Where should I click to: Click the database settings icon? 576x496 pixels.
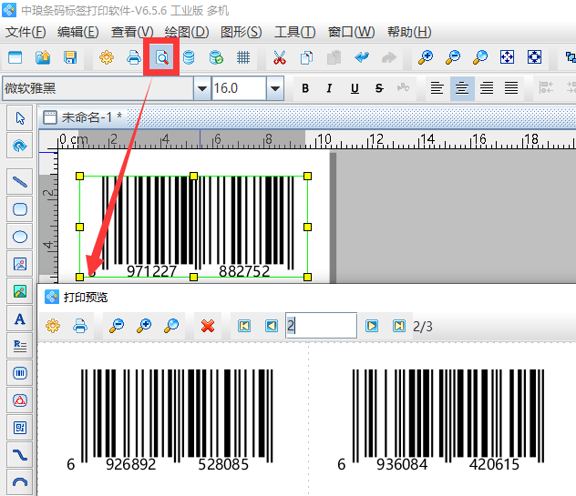189,58
